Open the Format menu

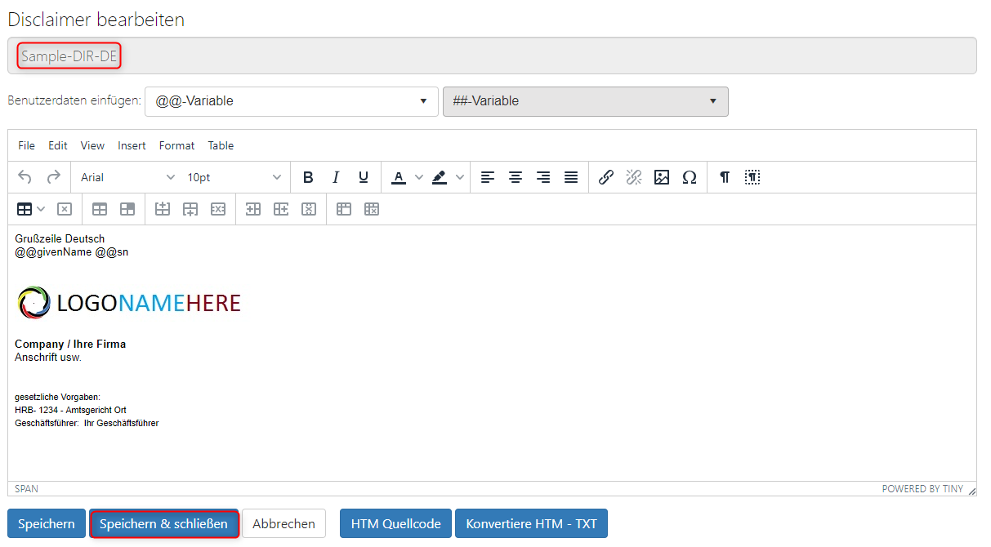pyautogui.click(x=176, y=145)
